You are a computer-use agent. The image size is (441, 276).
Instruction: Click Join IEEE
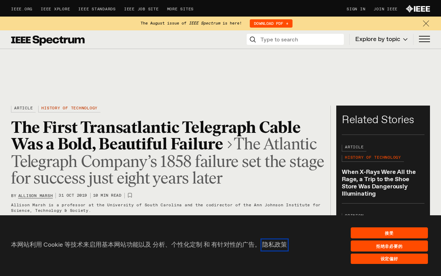(x=386, y=9)
